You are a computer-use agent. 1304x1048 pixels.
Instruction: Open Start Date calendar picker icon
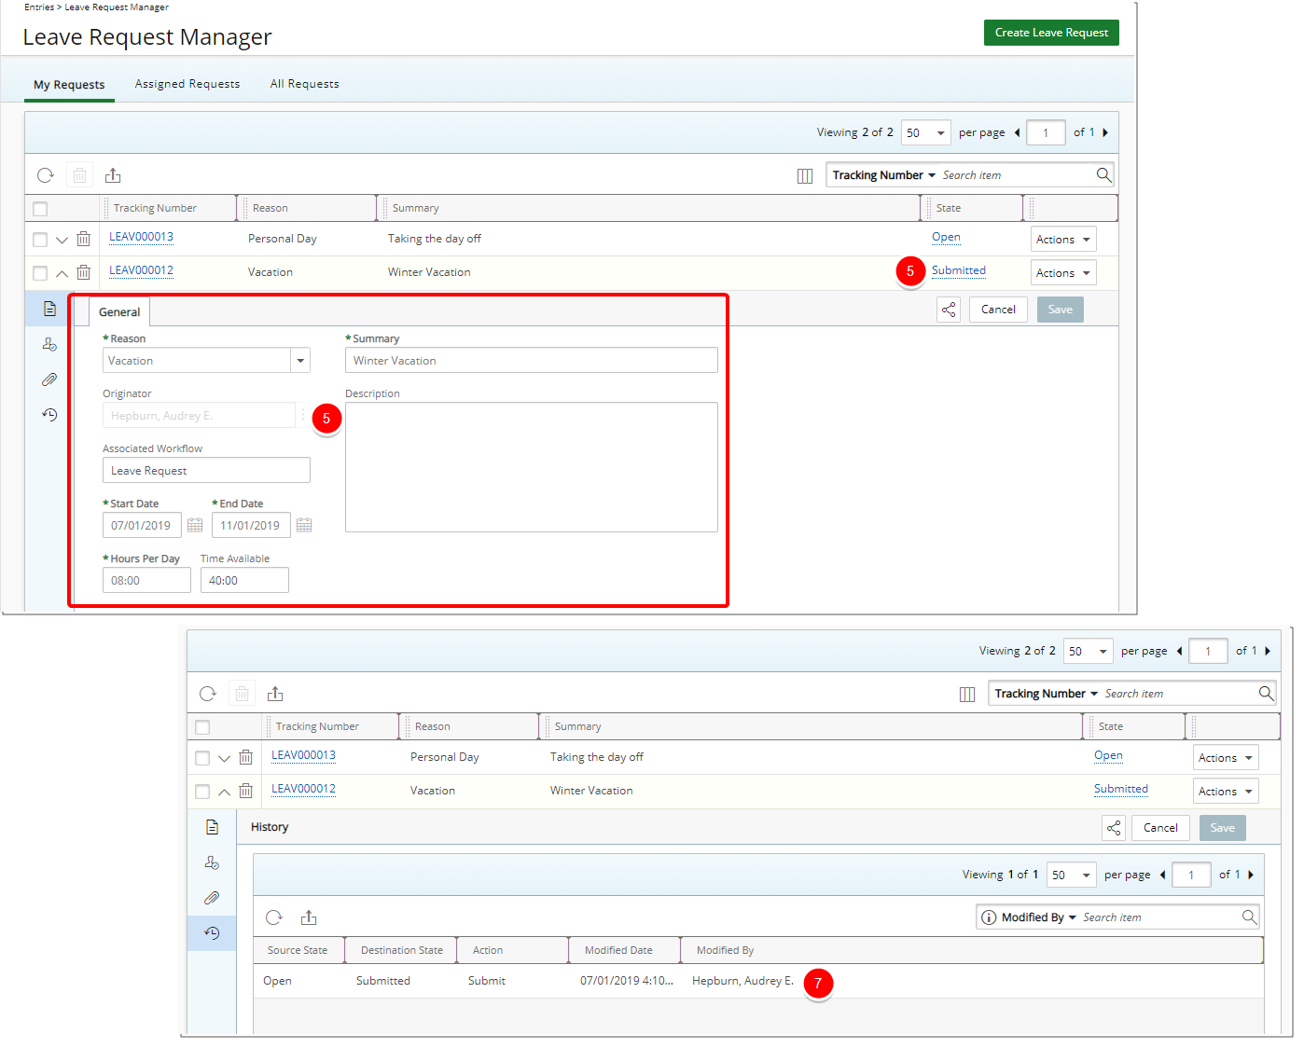pos(195,526)
